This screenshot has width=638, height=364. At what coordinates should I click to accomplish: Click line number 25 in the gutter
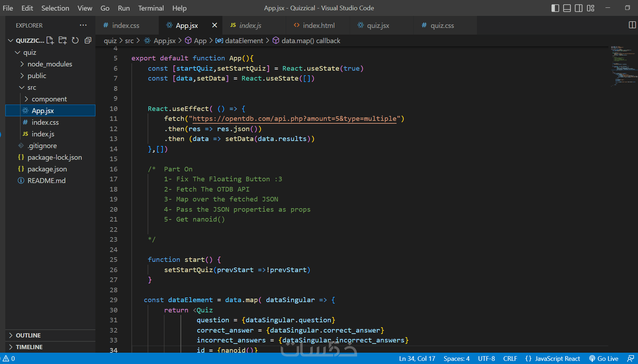113,260
